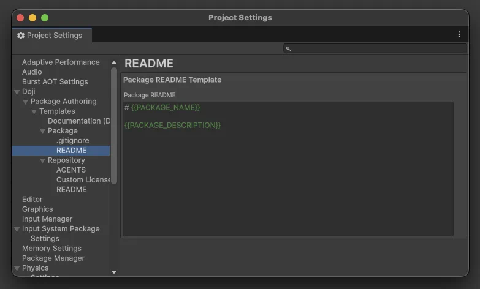Open Input Manager settings
The height and width of the screenshot is (289, 480).
(x=47, y=219)
